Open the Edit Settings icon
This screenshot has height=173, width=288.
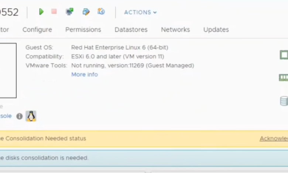click(x=86, y=12)
